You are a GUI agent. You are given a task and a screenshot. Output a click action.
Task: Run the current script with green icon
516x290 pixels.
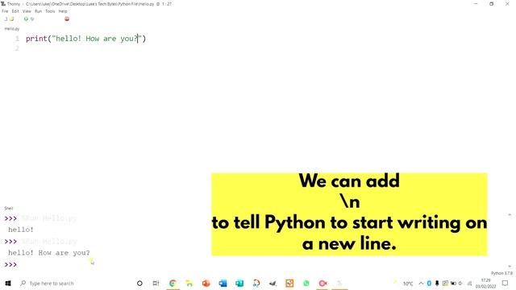pos(26,19)
